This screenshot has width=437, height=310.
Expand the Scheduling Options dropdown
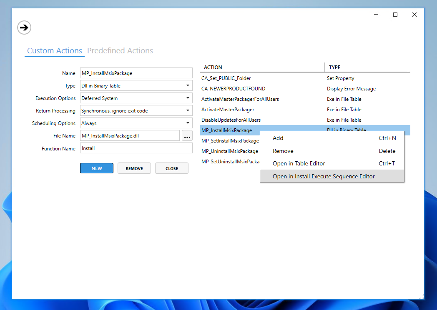[x=136, y=123]
